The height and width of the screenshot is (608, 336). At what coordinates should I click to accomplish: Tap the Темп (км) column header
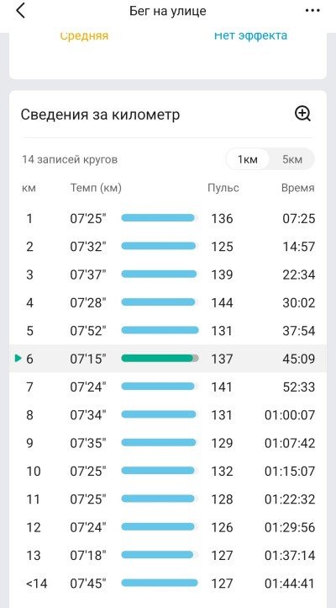click(96, 188)
